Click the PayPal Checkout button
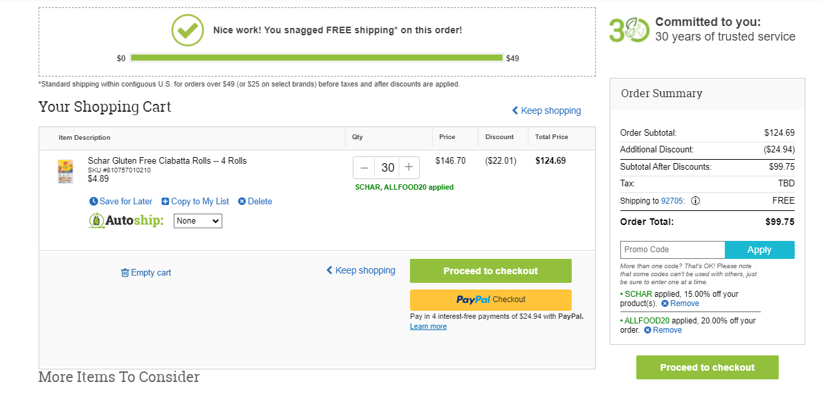Image resolution: width=820 pixels, height=394 pixels. 491,299
